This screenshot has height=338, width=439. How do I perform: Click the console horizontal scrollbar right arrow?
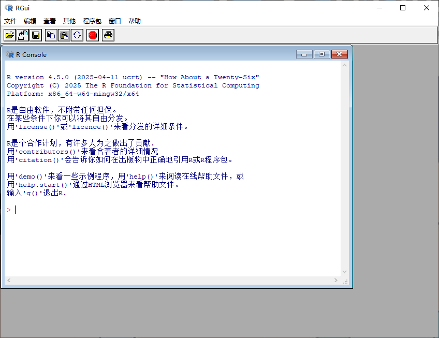click(x=336, y=281)
